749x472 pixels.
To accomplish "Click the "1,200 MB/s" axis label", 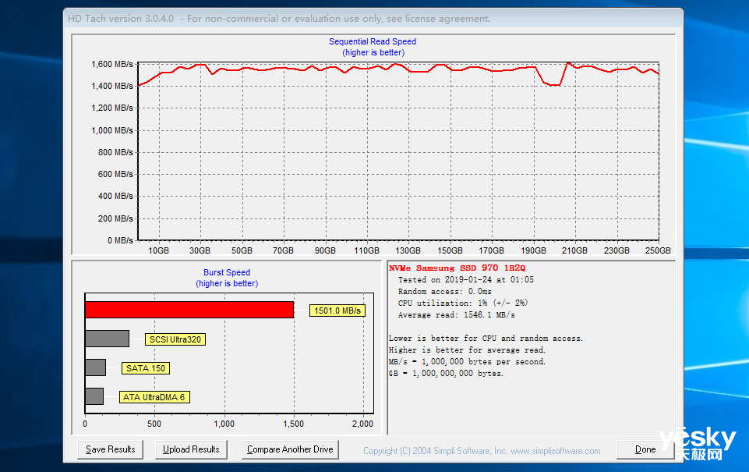I will (112, 108).
